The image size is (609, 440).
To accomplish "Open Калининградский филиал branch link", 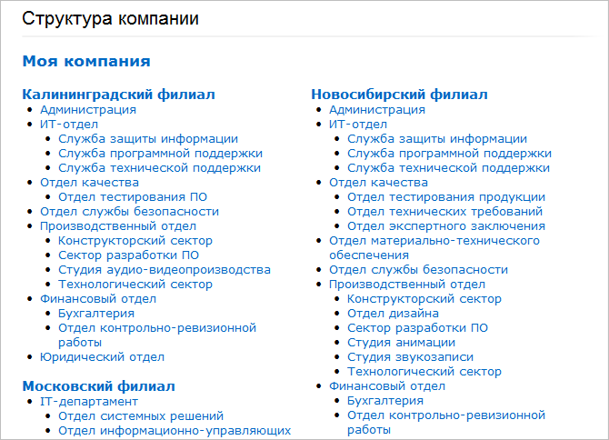I will (118, 95).
